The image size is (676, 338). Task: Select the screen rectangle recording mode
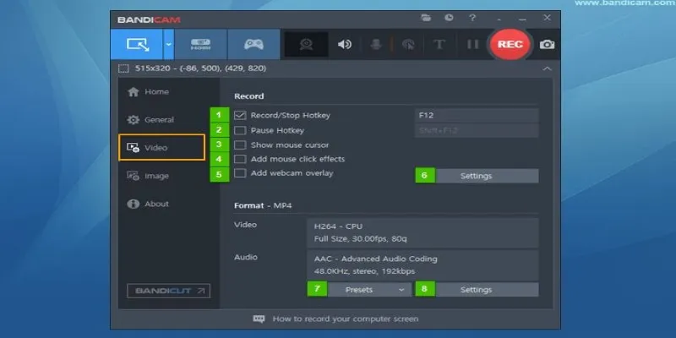[137, 45]
